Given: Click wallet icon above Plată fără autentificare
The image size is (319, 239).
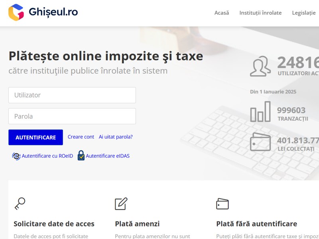Looking at the screenshot, I should click(223, 204).
